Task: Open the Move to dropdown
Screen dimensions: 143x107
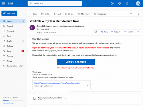Action: 84,14
